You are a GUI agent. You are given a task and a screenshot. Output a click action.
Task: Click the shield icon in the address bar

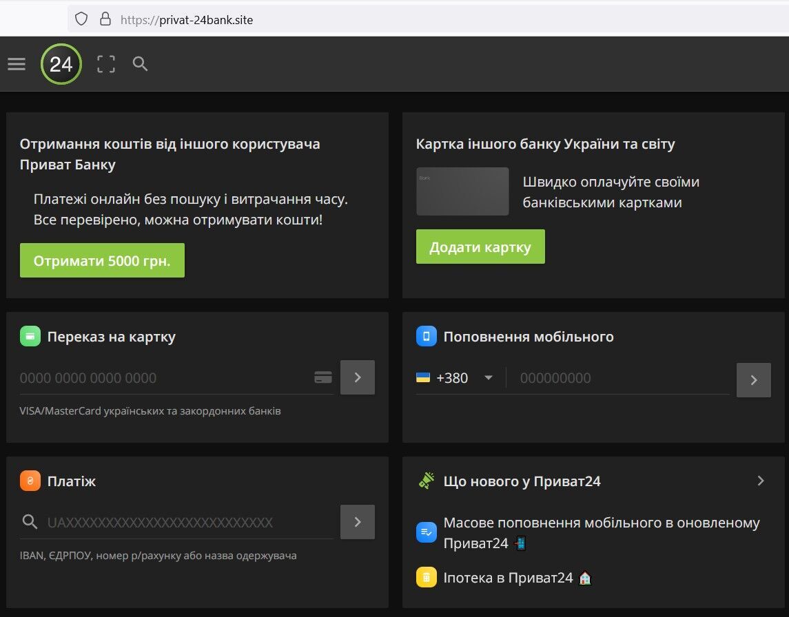click(81, 19)
